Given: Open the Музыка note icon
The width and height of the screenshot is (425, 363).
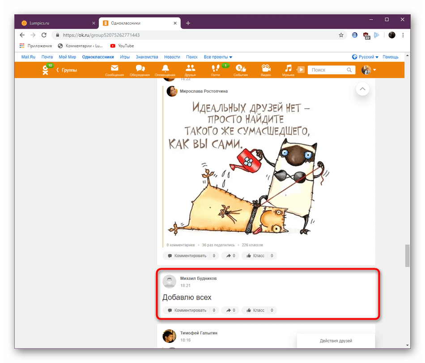Looking at the screenshot, I should [x=288, y=70].
